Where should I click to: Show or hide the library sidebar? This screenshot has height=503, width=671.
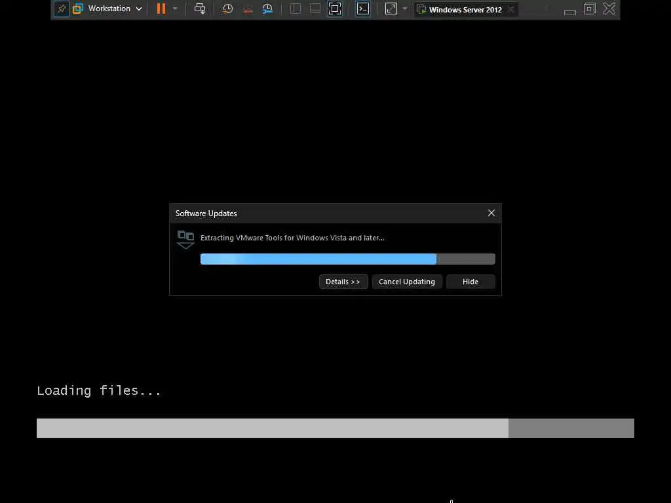[x=296, y=9]
